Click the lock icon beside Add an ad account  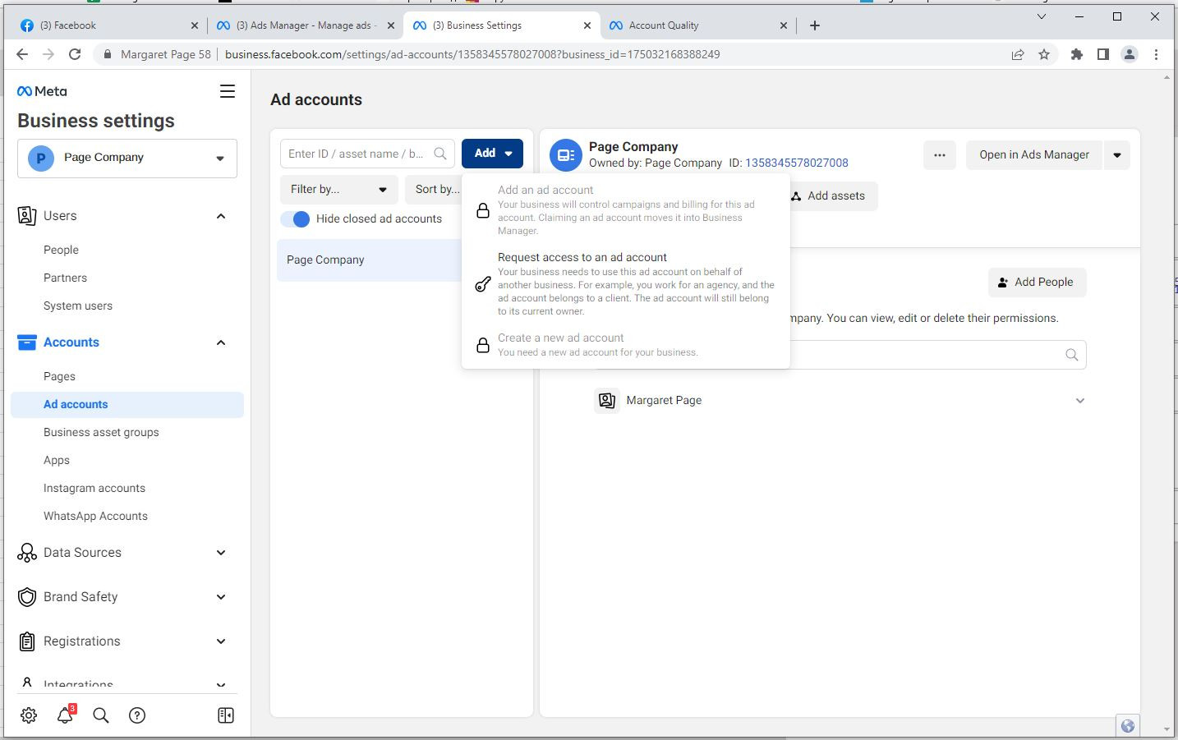pos(483,211)
